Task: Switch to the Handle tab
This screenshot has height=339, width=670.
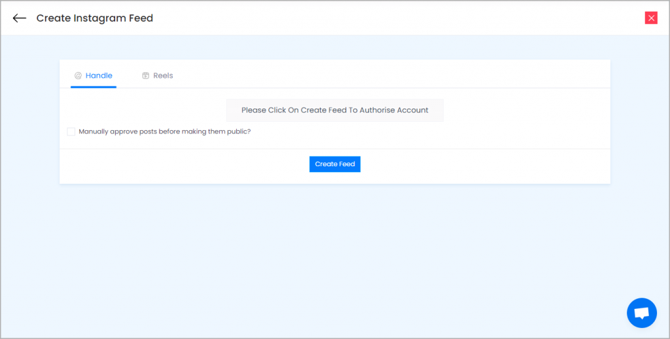Action: click(x=94, y=76)
